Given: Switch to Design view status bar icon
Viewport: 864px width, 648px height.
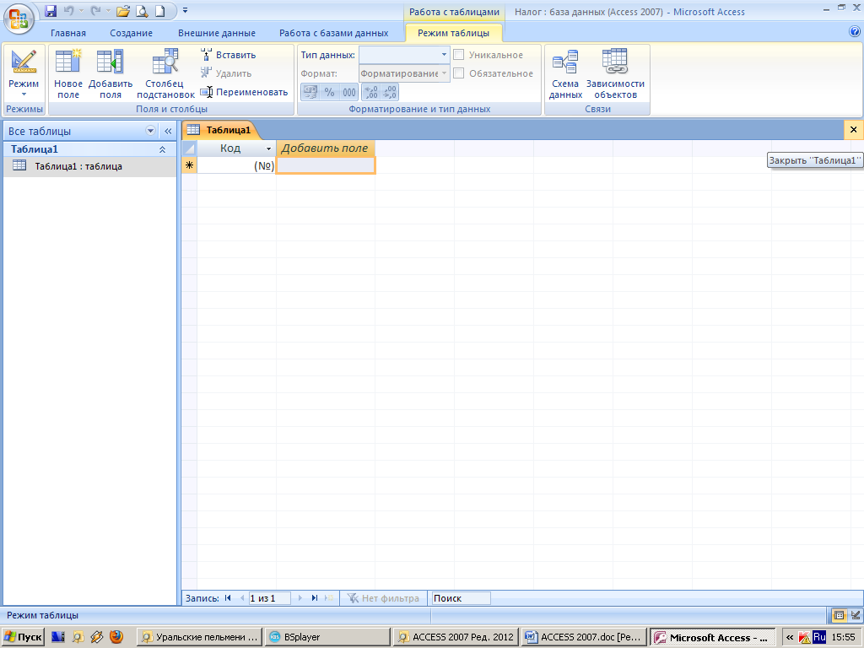Looking at the screenshot, I should [856, 615].
